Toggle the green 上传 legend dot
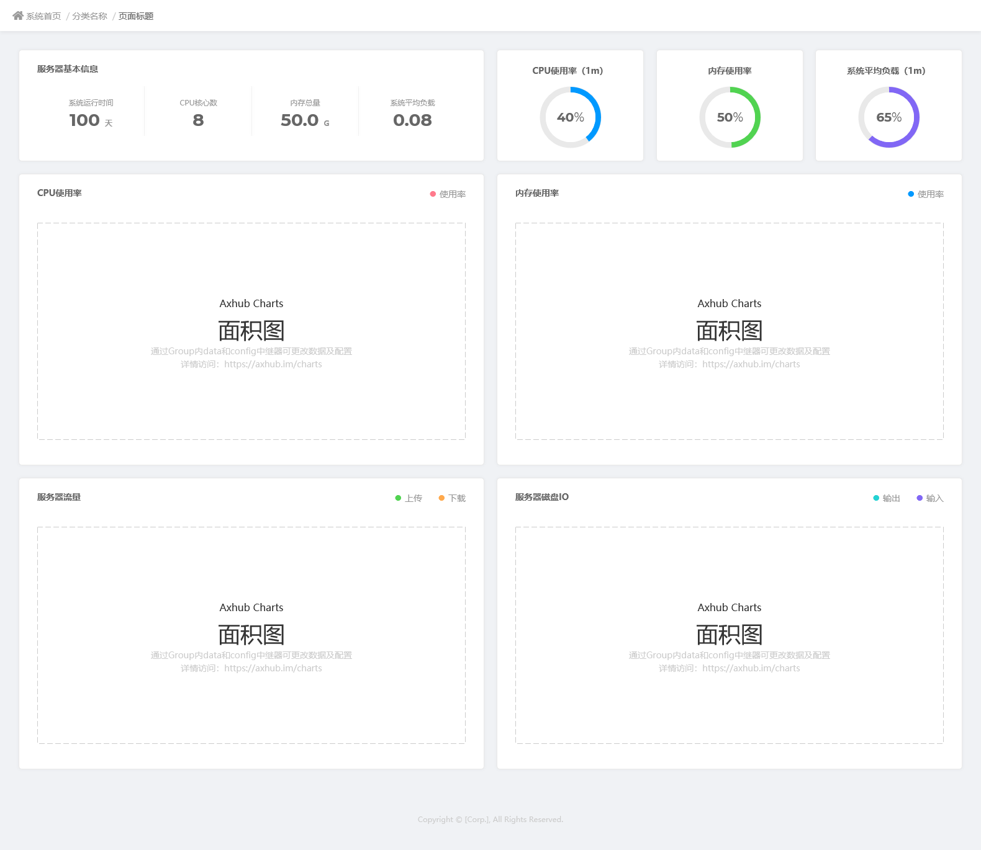The image size is (981, 850). point(398,498)
